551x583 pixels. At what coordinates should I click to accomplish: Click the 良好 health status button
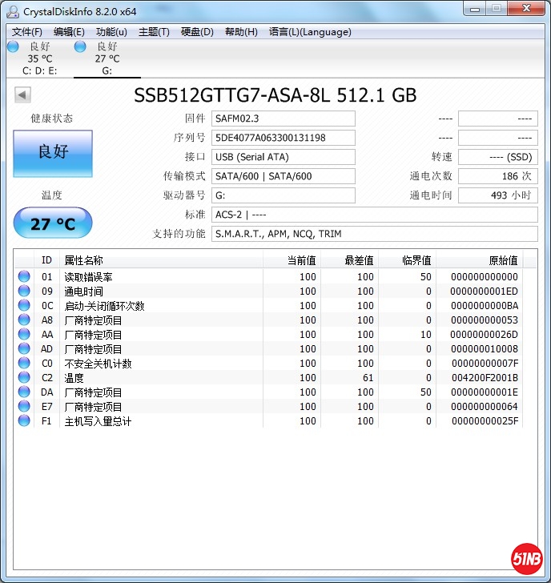click(x=53, y=152)
